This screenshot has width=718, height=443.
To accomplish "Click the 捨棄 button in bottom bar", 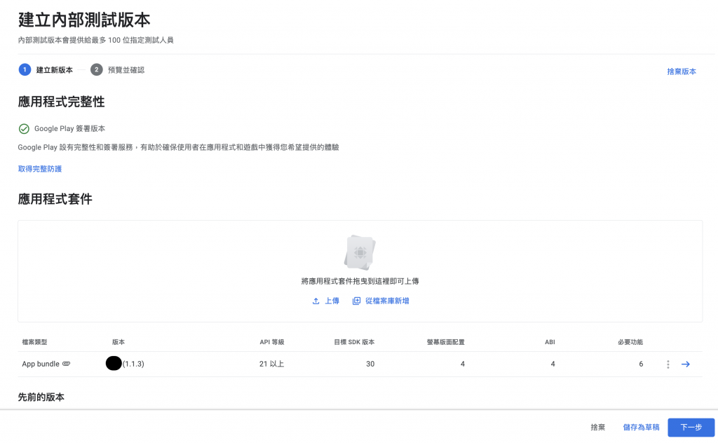I will (597, 428).
